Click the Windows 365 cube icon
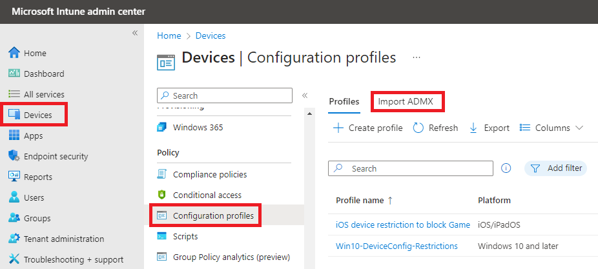The width and height of the screenshot is (598, 269). (x=162, y=127)
